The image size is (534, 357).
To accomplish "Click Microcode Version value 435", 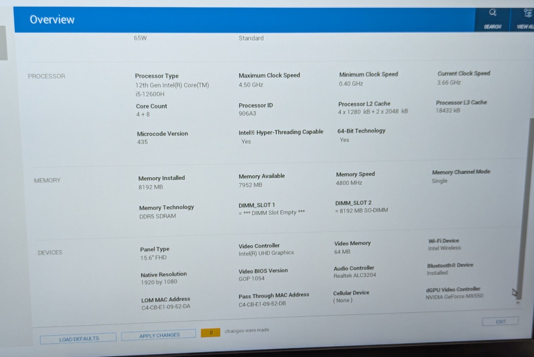I will point(143,142).
